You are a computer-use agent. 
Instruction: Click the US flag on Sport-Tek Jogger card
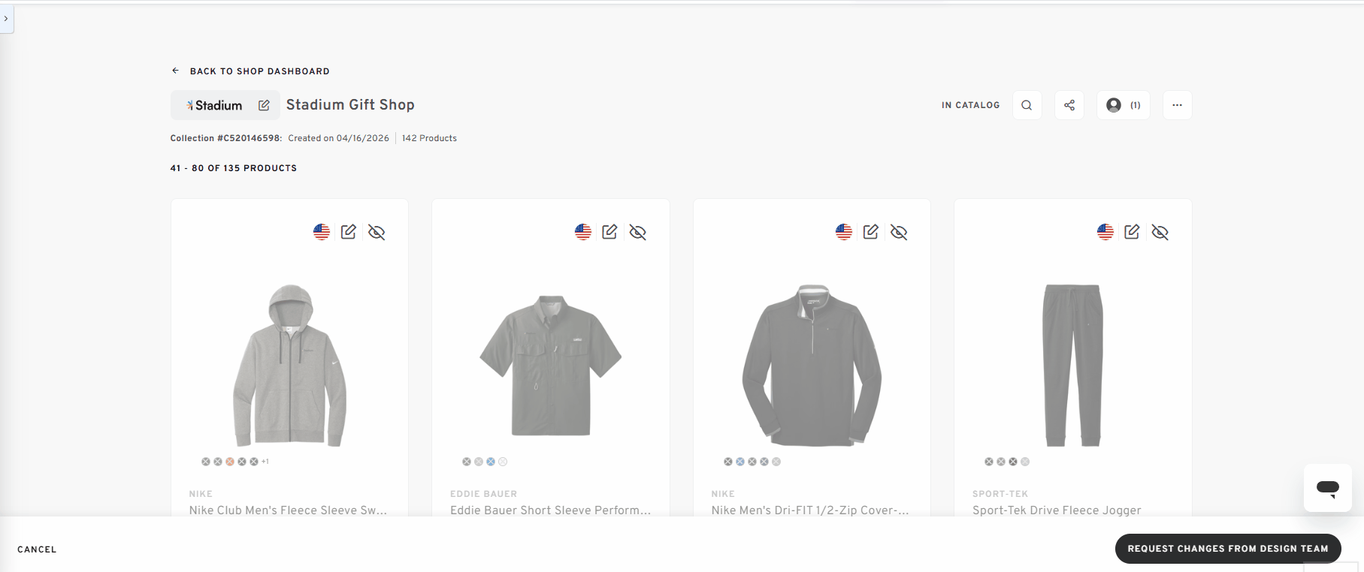coord(1105,232)
